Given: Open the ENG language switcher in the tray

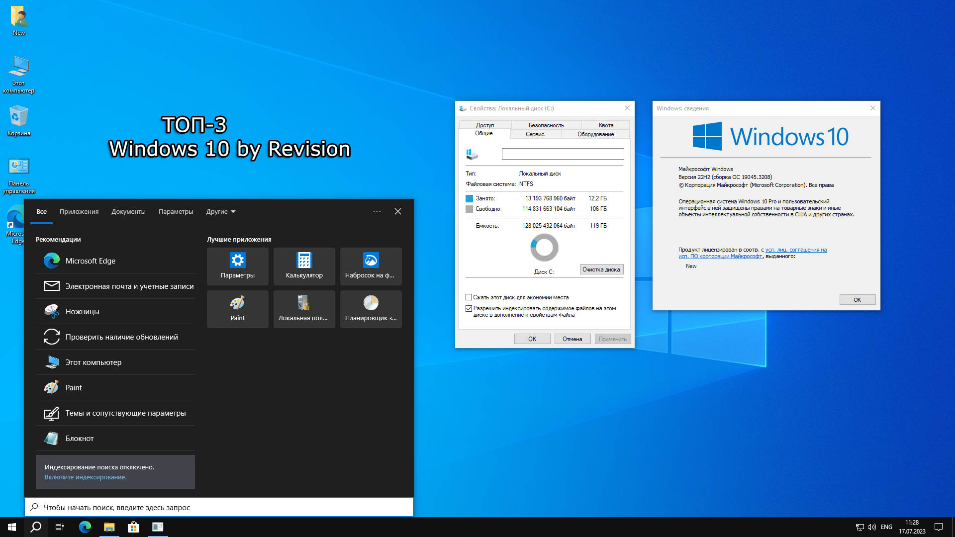Looking at the screenshot, I should pyautogui.click(x=886, y=527).
